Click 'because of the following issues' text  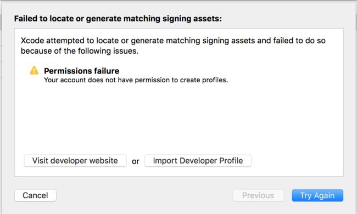(x=80, y=51)
